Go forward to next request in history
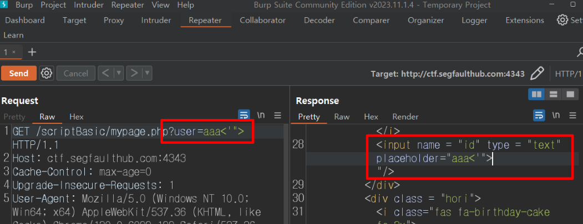The image size is (583, 224). click(x=134, y=74)
